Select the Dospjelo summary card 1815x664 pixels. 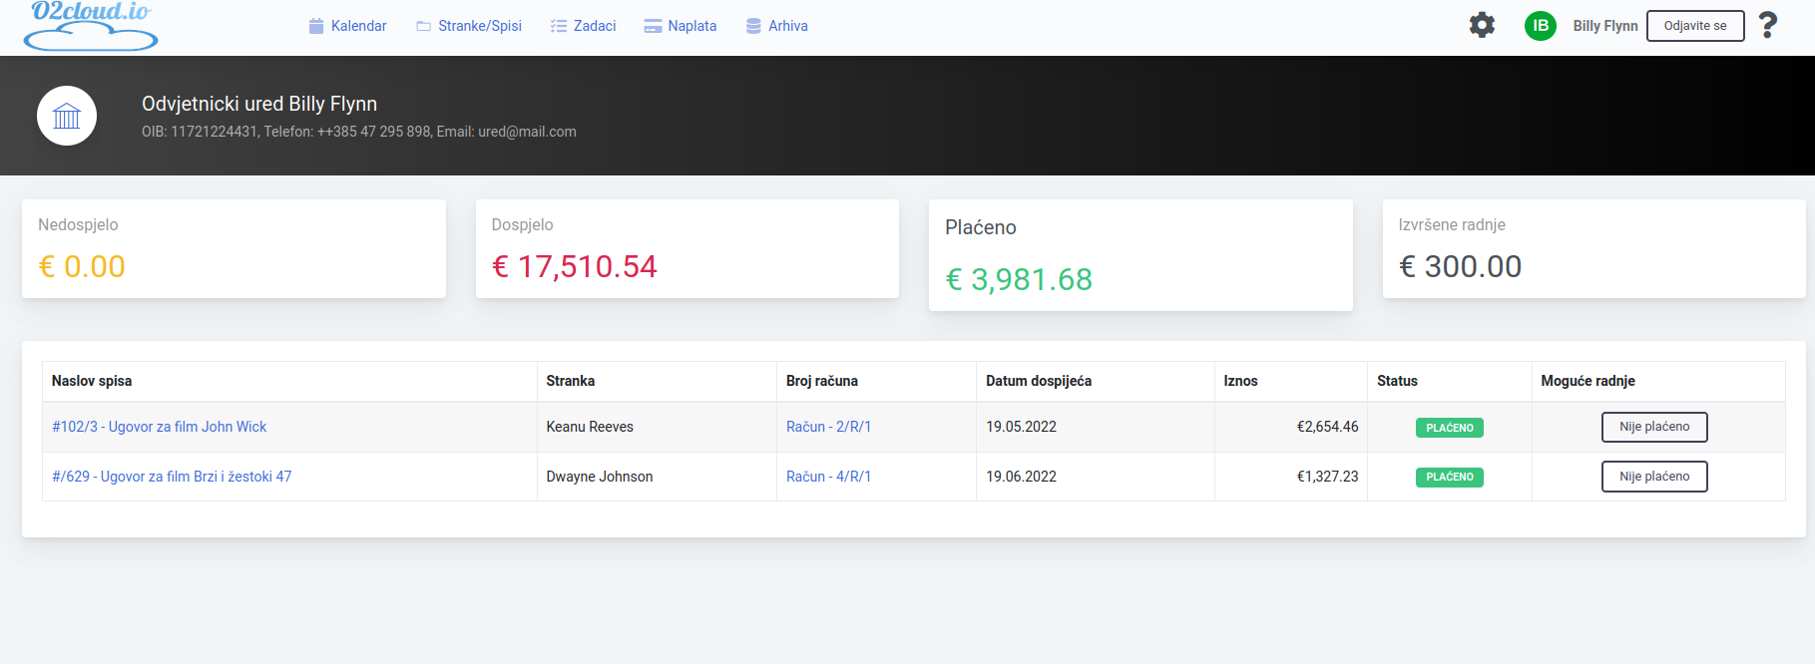click(686, 248)
